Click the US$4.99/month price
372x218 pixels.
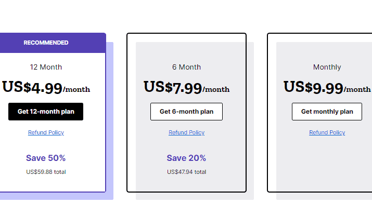pyautogui.click(x=46, y=87)
